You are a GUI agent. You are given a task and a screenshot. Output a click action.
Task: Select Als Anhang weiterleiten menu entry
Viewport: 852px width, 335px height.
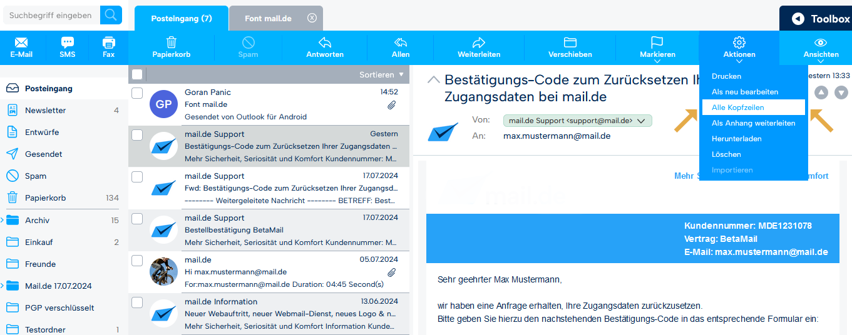(x=754, y=123)
